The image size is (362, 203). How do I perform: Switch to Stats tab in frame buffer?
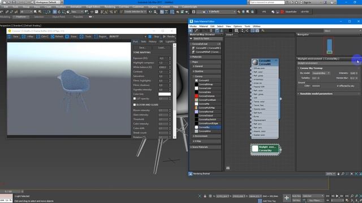coord(143,42)
